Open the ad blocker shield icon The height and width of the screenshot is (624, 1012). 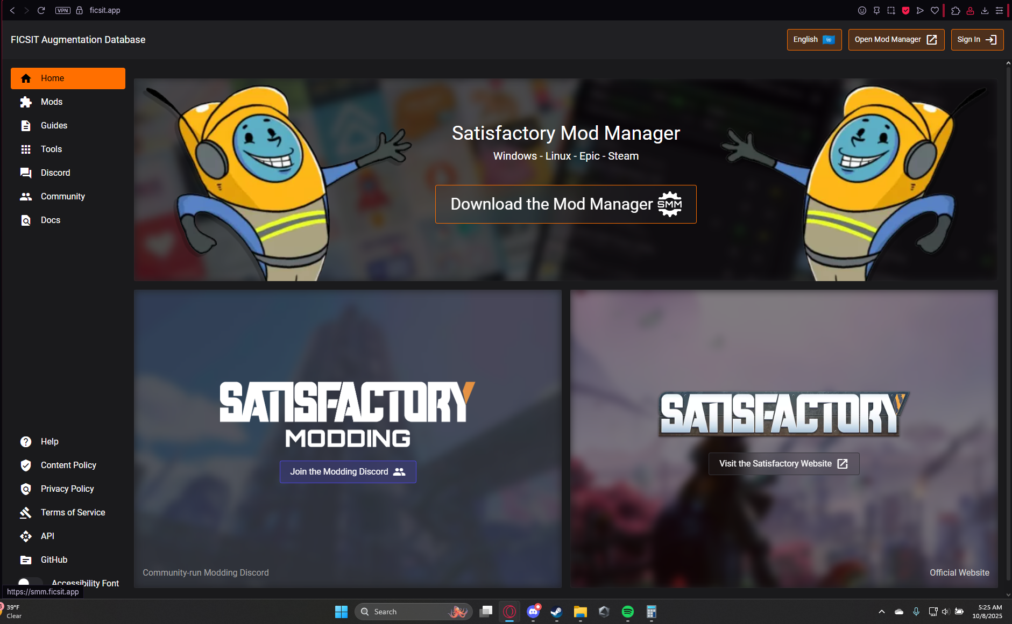click(906, 10)
